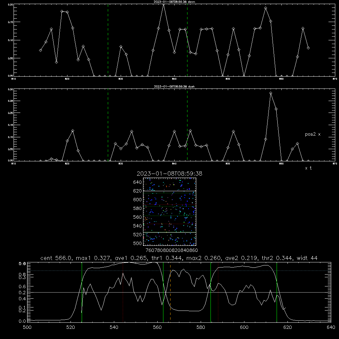Click the dawn plot title text
The width and height of the screenshot is (339, 339).
[174, 2]
